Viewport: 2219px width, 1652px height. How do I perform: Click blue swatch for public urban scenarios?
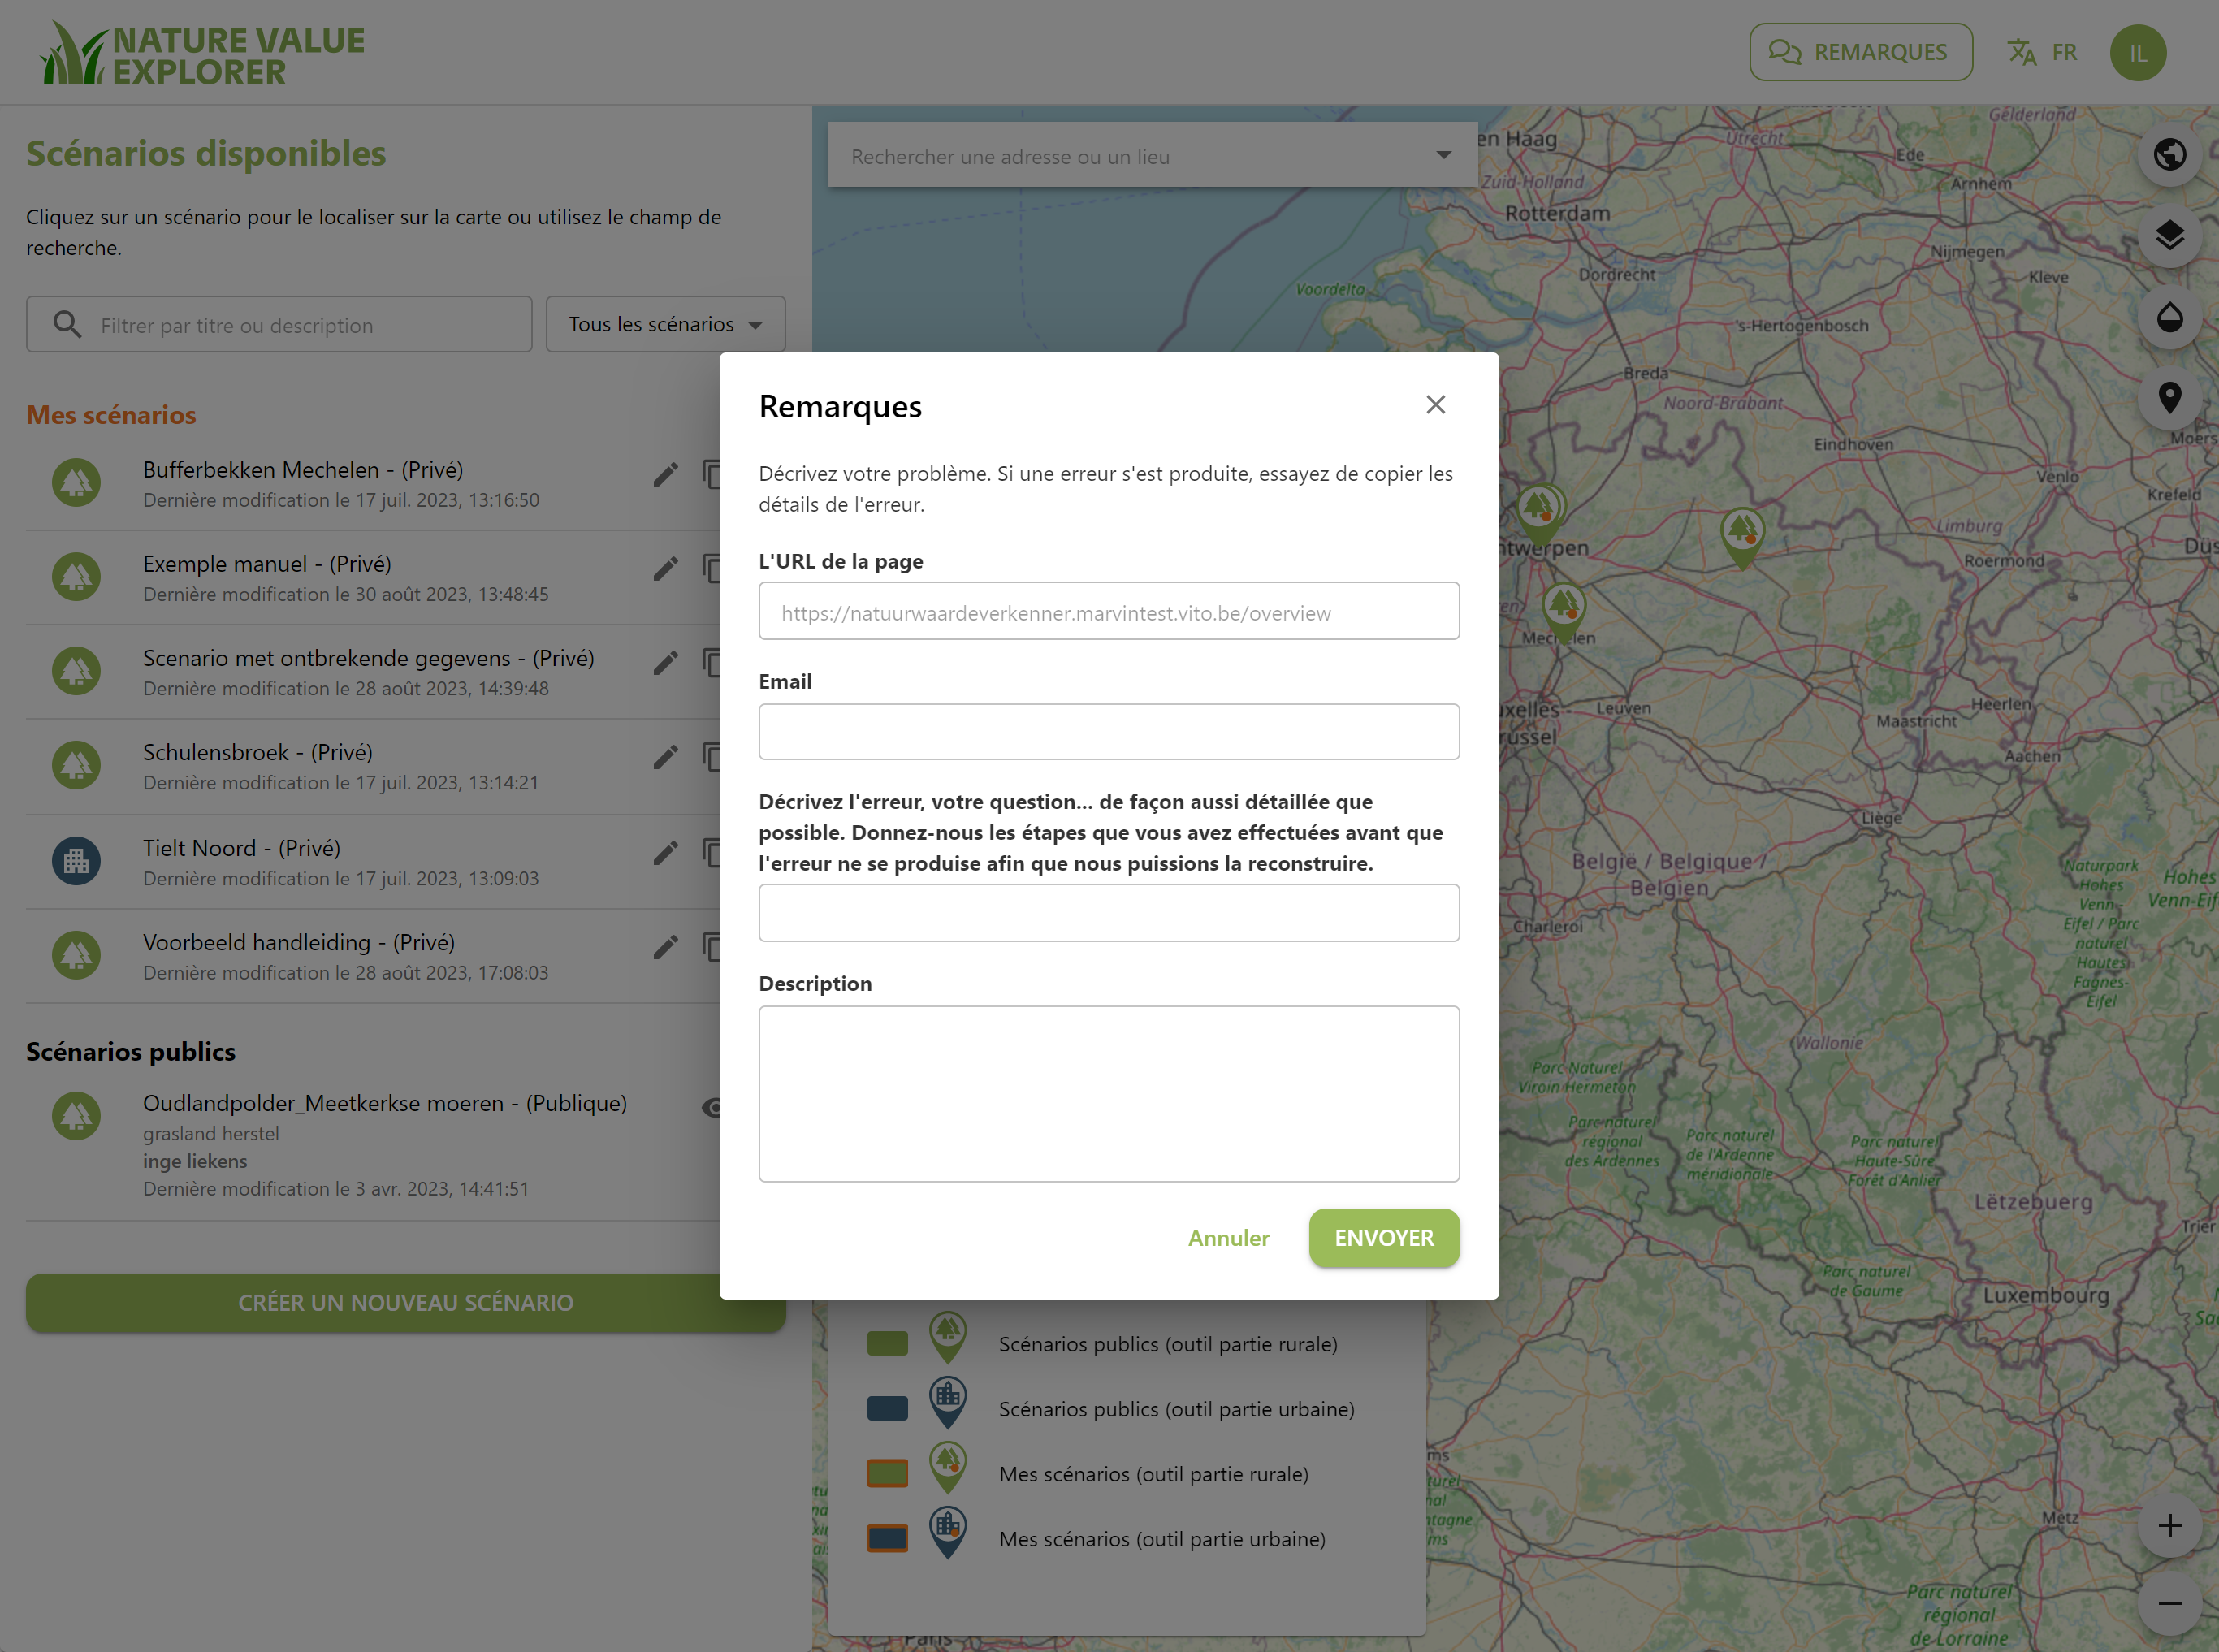(887, 1408)
